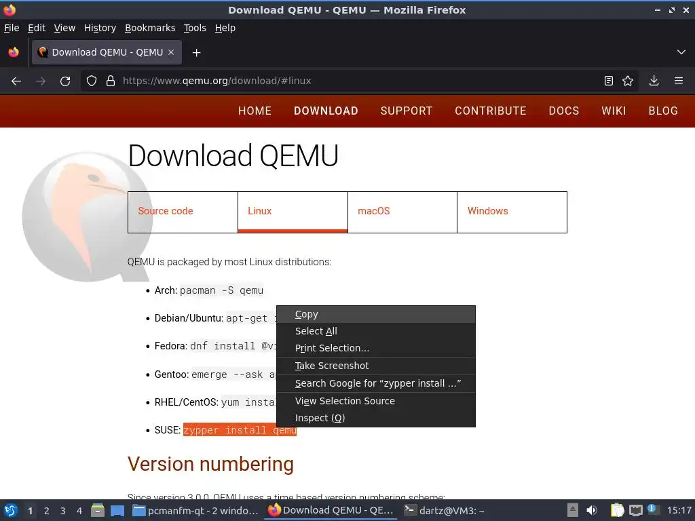
Task: Expand the list all tabs chevron
Action: [681, 52]
